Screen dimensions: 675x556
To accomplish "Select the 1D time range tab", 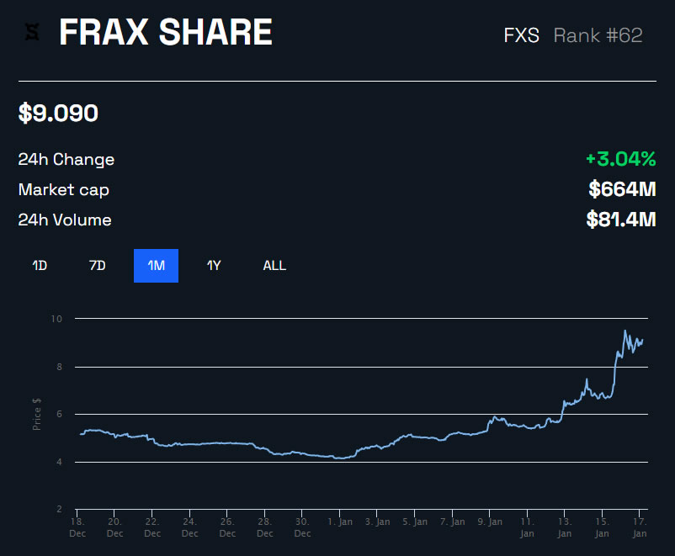I will [40, 266].
